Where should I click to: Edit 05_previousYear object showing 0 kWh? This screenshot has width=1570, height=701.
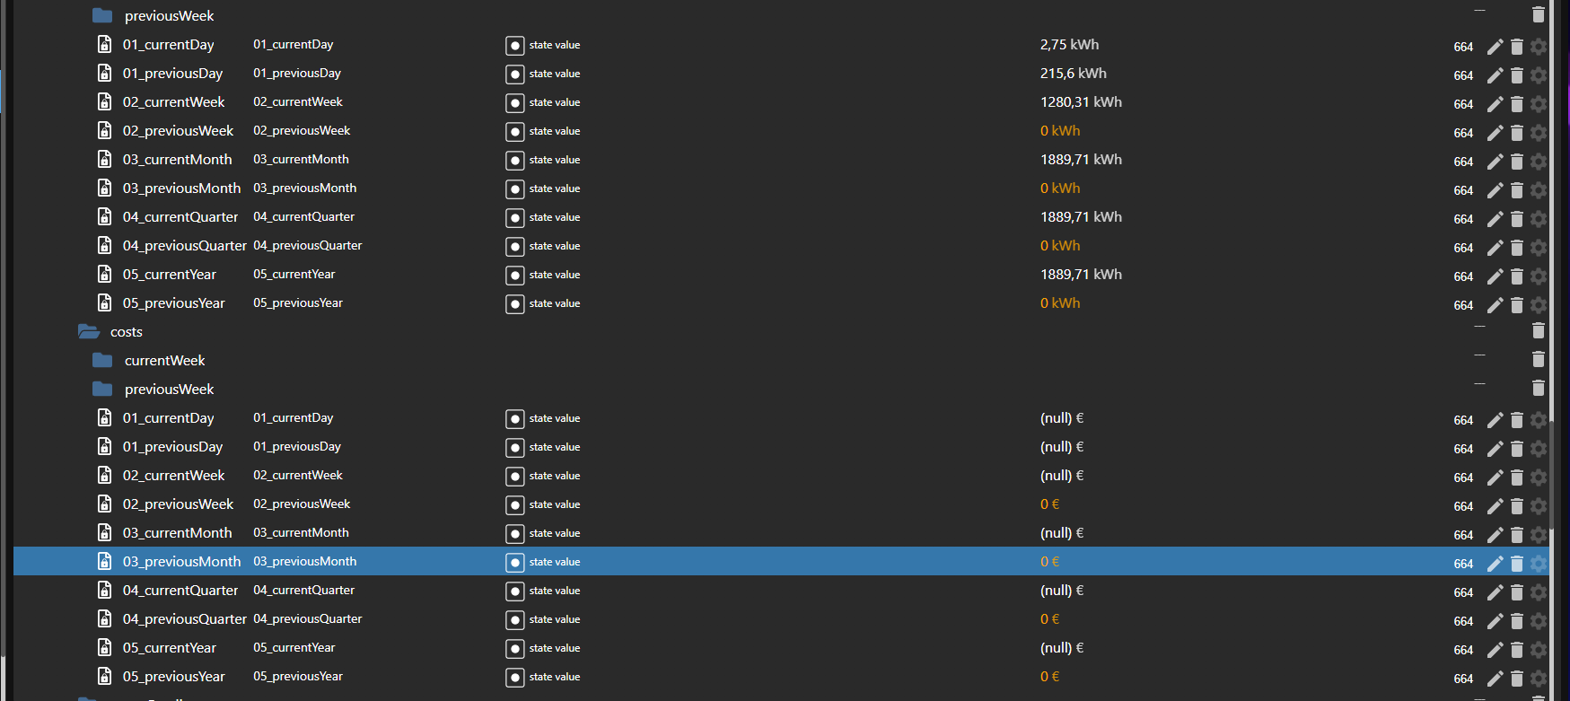1495,305
